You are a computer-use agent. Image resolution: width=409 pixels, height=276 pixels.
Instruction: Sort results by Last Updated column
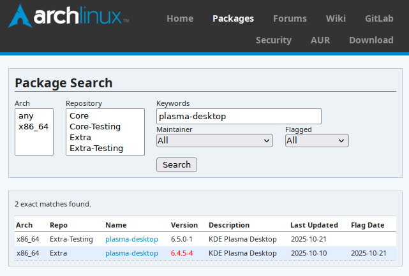click(314, 225)
